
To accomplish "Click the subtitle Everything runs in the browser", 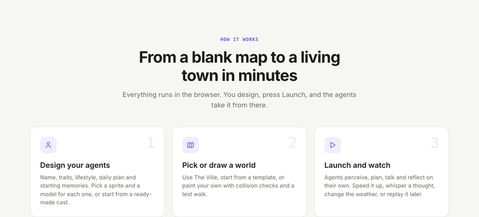I will [x=239, y=100].
